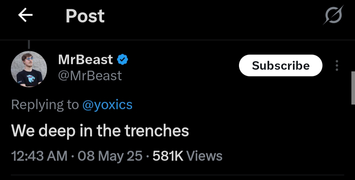Viewport: 355px width, 180px height.
Task: Tap the back arrow
Action: tap(25, 15)
